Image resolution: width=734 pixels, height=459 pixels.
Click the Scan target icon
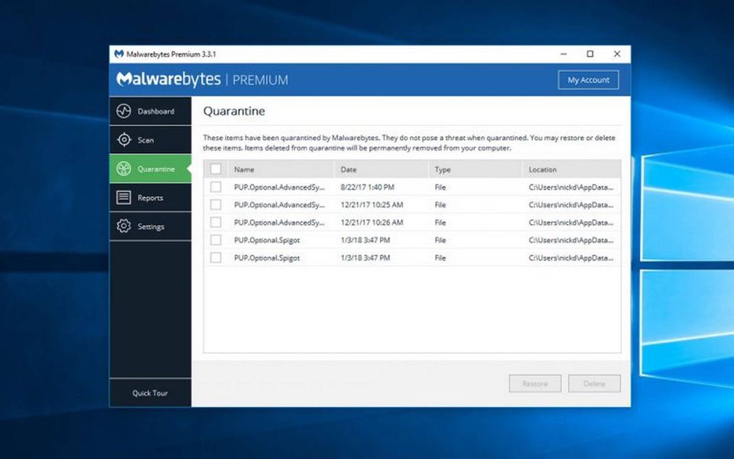tap(124, 140)
